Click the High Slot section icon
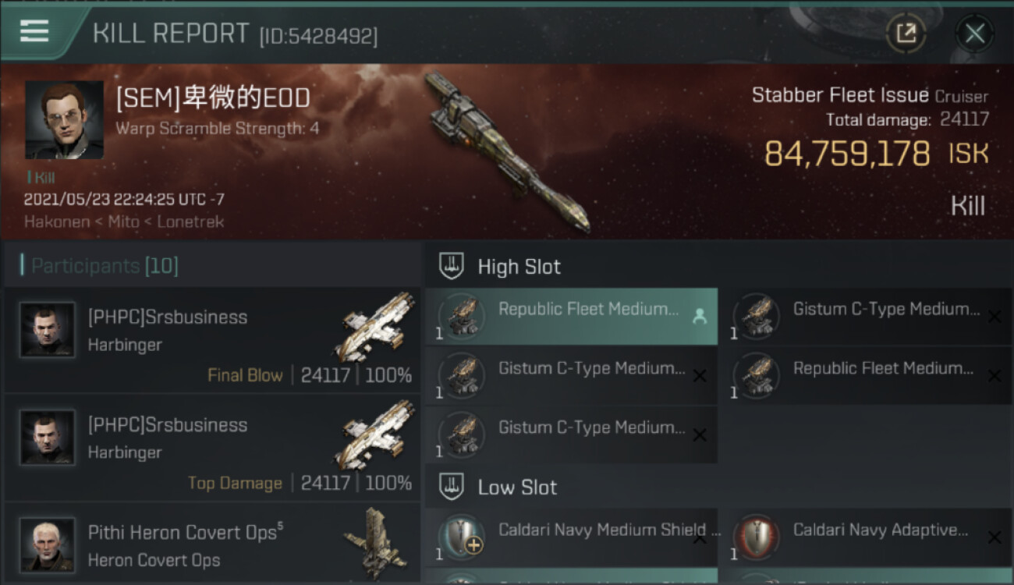Screen dimensions: 1014x585 point(452,266)
